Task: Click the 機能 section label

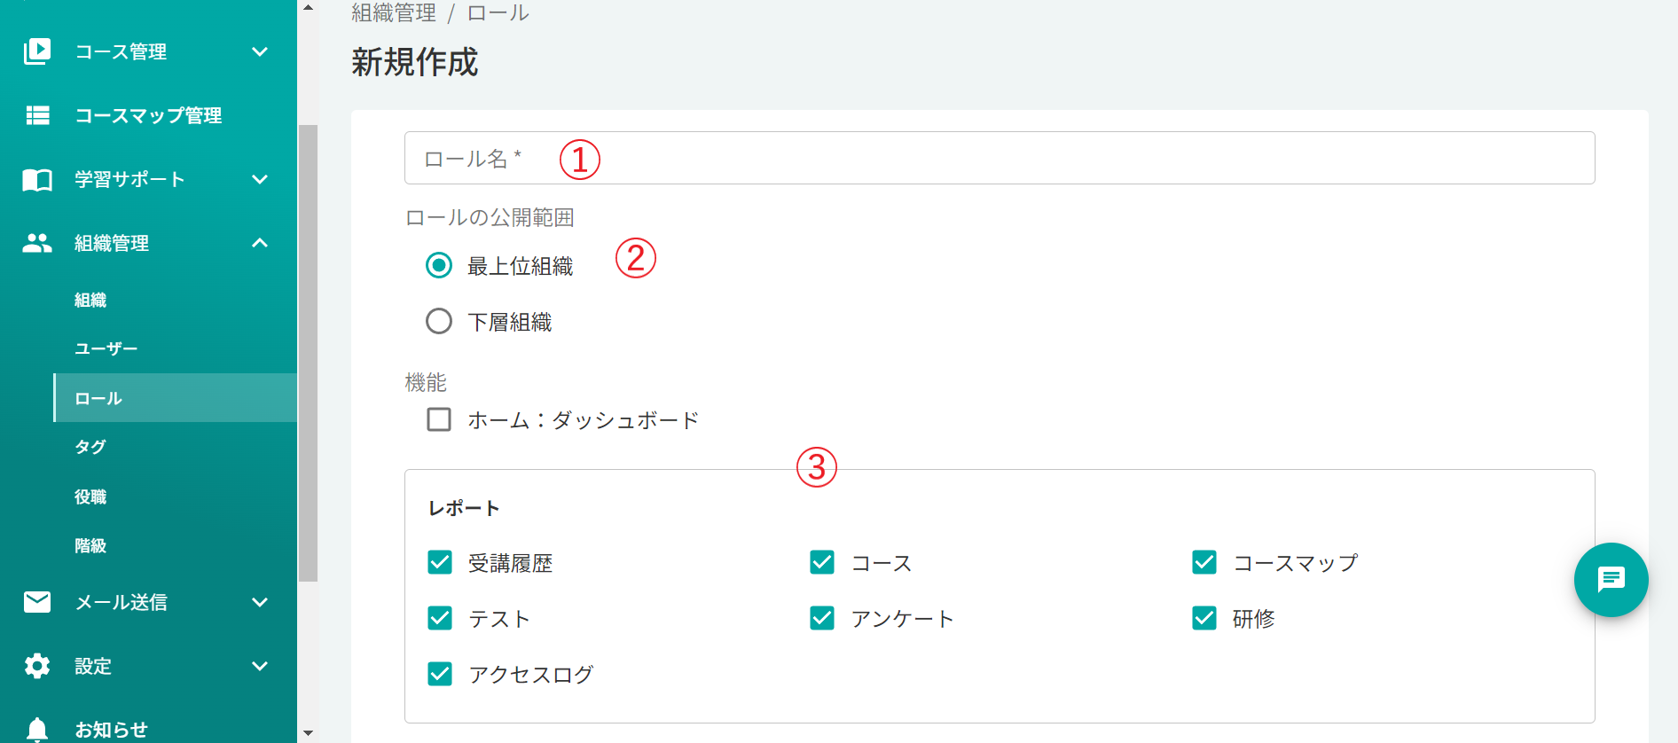Action: pyautogui.click(x=426, y=382)
